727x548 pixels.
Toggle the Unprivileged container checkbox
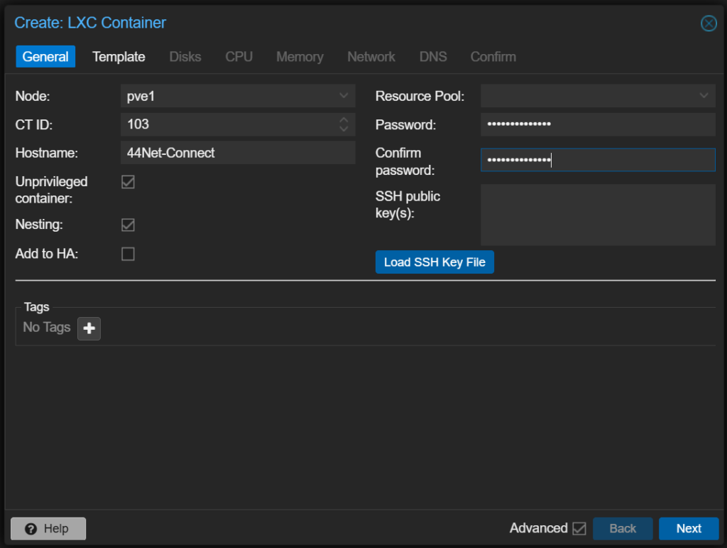128,182
